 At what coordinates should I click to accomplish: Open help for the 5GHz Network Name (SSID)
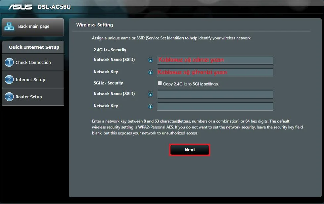151,94
